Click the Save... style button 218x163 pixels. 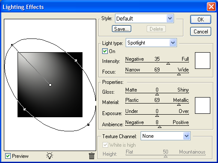tap(121, 29)
